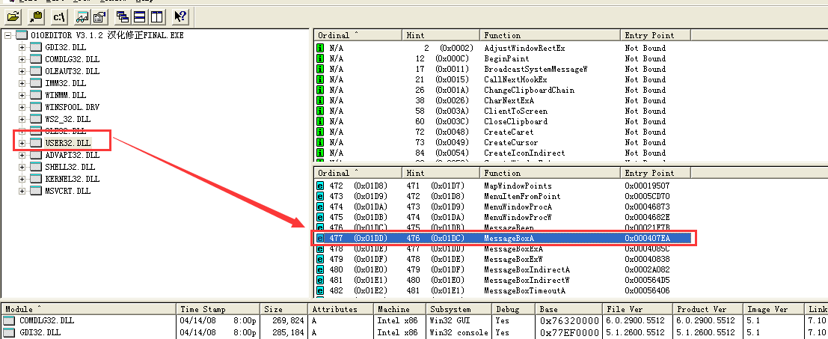Select USER32.DLL in the module tree
Image resolution: width=828 pixels, height=339 pixels.
coord(68,143)
